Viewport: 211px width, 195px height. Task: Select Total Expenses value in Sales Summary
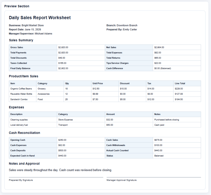[x=158, y=53]
